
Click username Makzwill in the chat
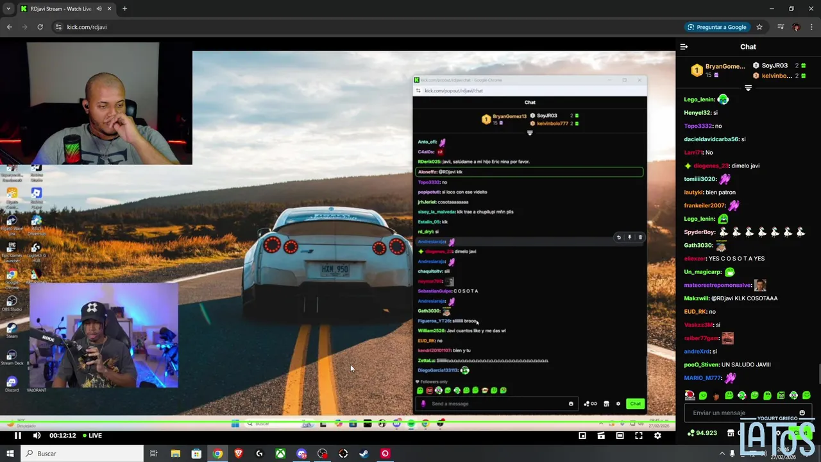tap(697, 298)
